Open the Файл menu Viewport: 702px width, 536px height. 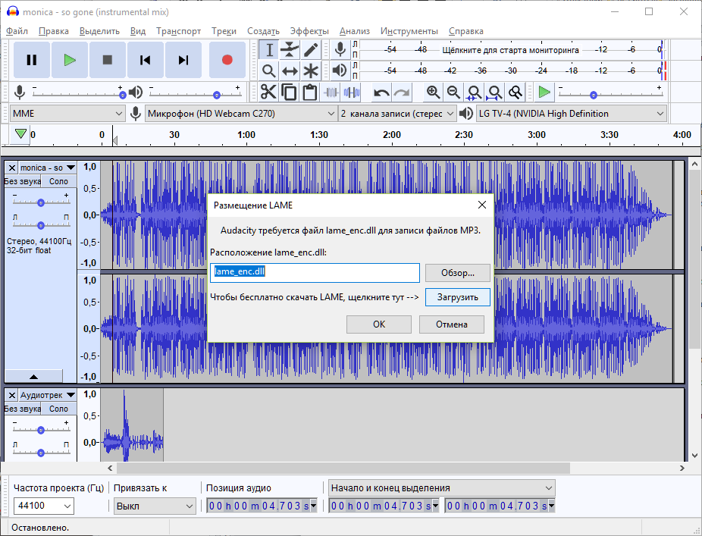click(17, 31)
